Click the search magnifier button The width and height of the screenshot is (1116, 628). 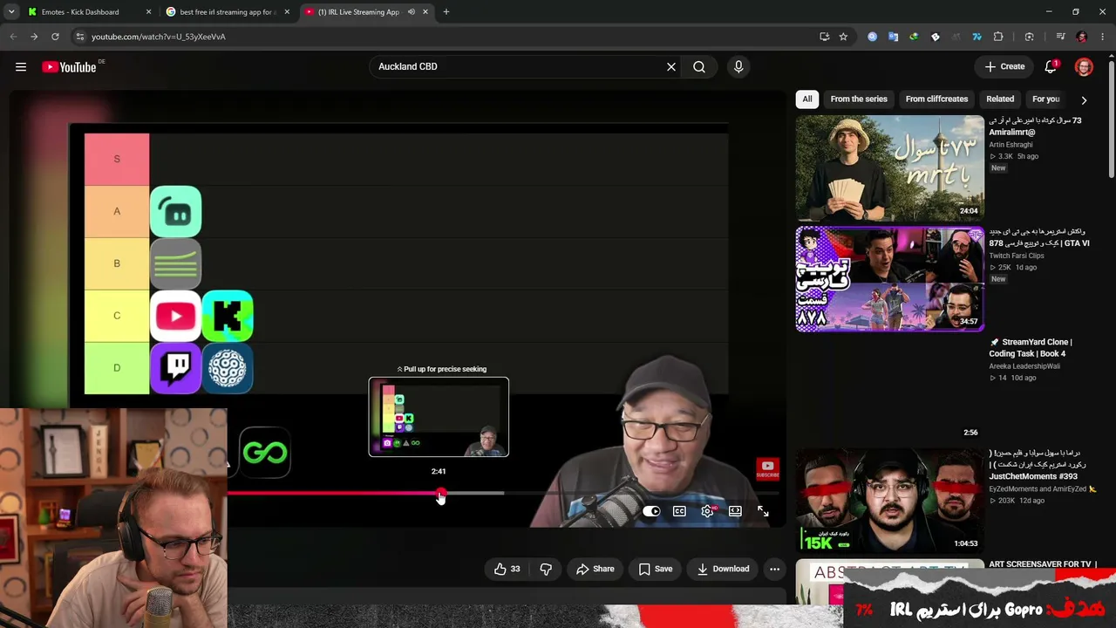point(699,67)
